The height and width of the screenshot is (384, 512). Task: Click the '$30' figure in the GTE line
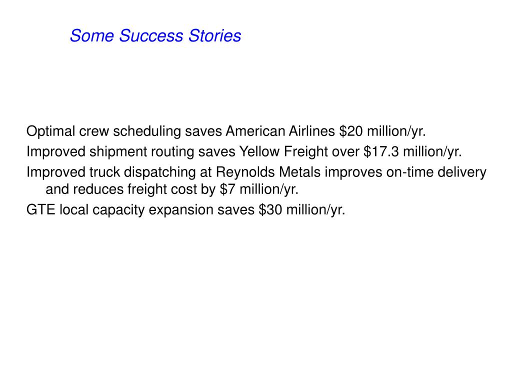pos(270,209)
